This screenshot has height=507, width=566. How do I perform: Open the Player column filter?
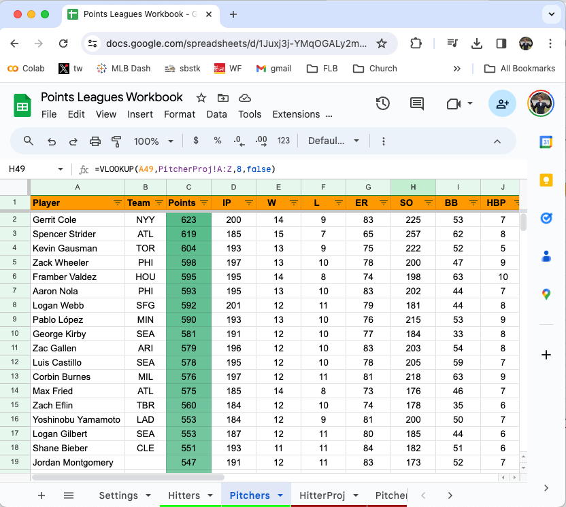[x=117, y=203]
